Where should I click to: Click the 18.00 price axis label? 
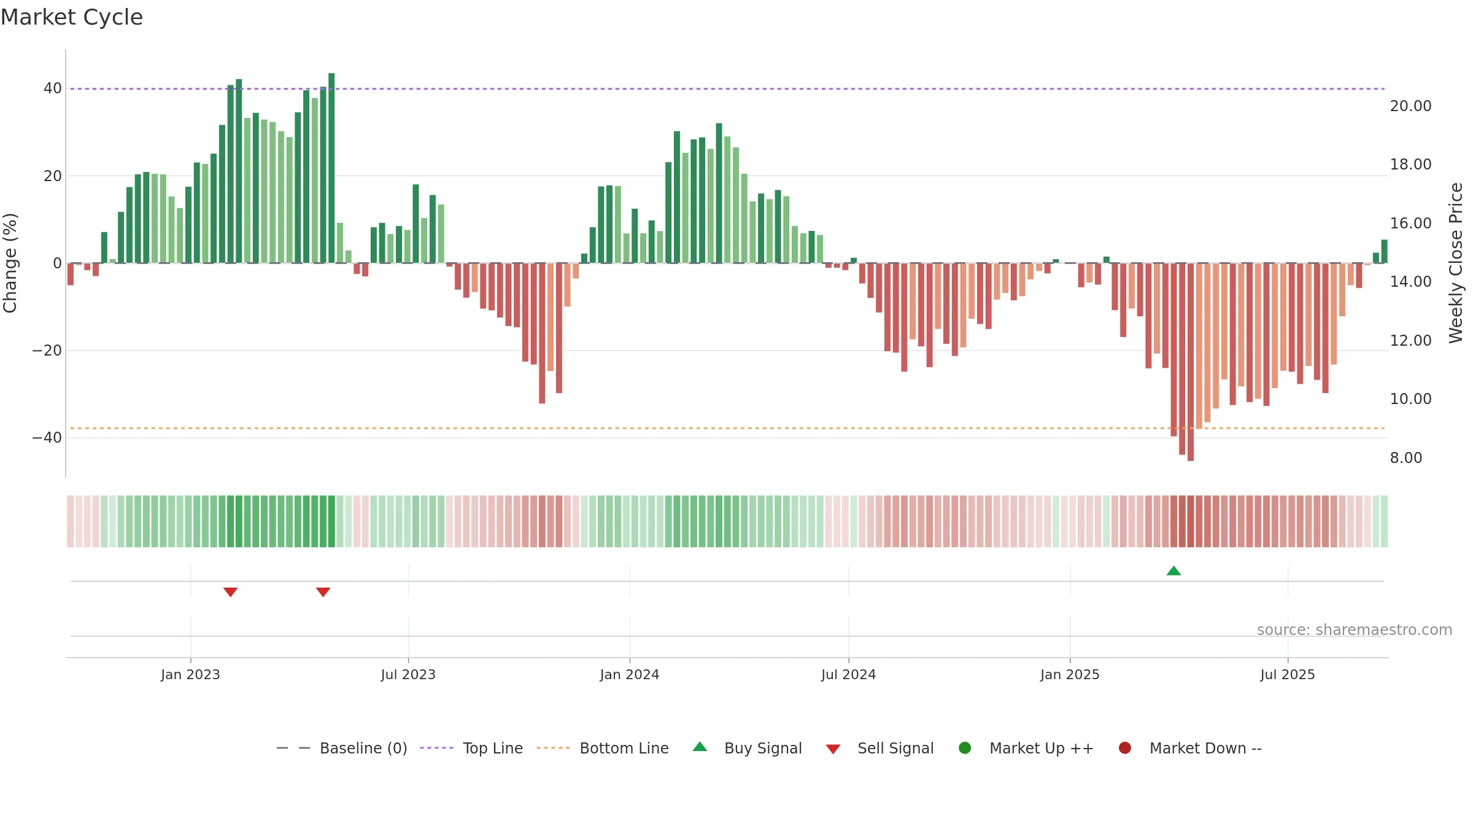1410,165
